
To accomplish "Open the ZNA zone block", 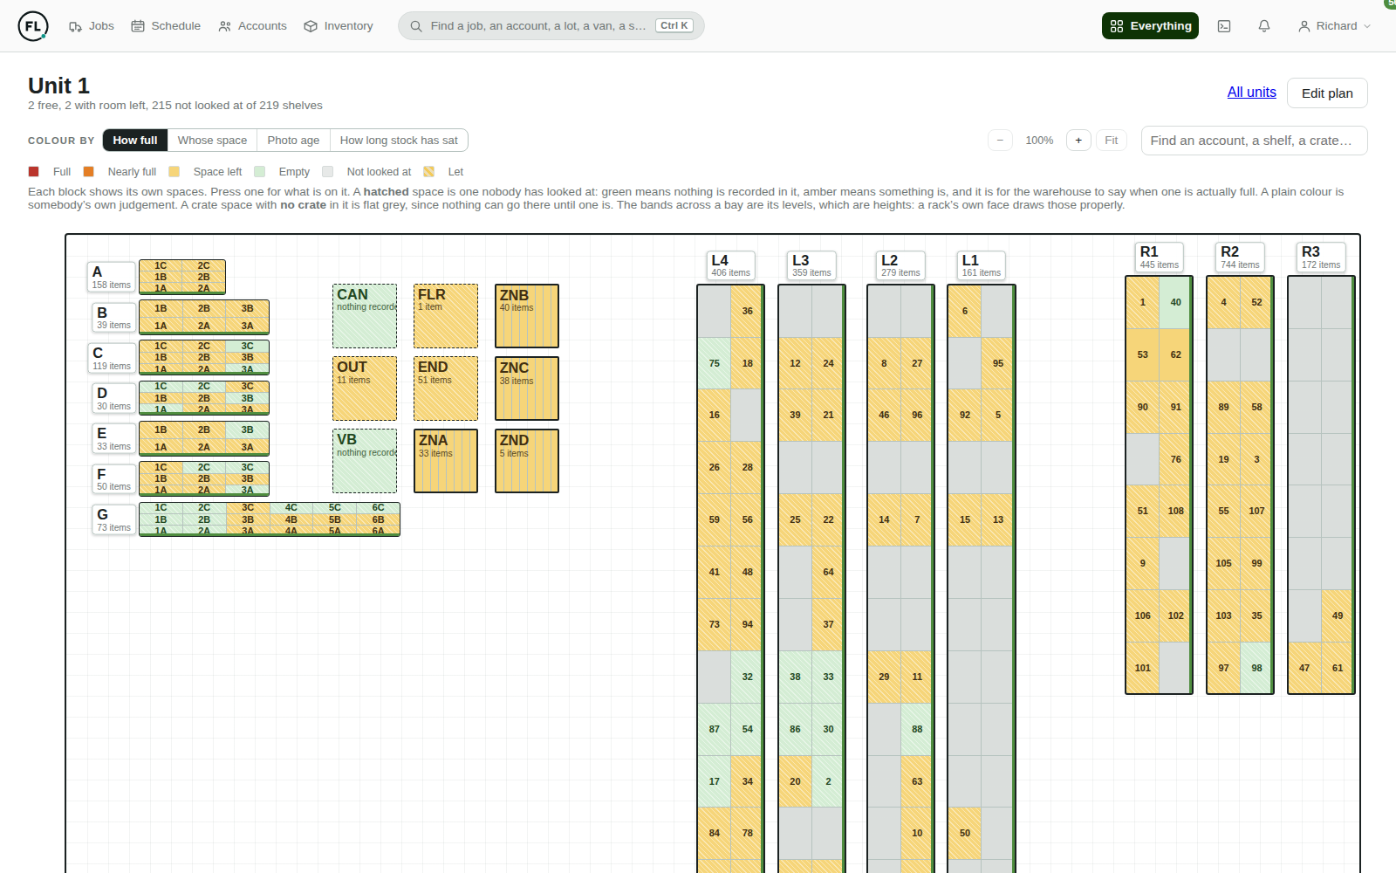I will point(446,461).
